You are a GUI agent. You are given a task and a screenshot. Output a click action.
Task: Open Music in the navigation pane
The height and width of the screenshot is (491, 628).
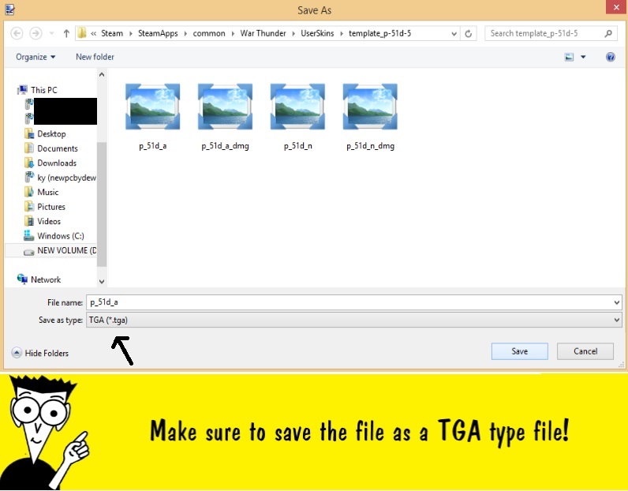tap(47, 193)
